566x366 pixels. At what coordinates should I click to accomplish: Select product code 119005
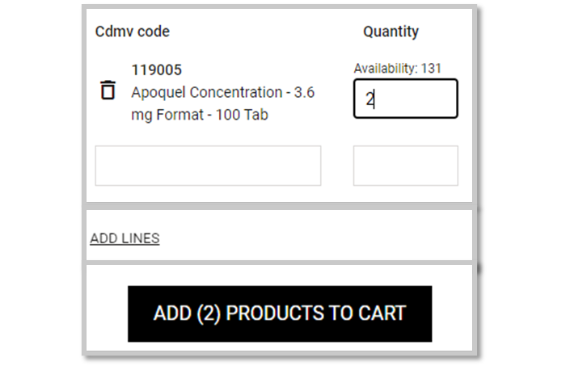tap(157, 70)
